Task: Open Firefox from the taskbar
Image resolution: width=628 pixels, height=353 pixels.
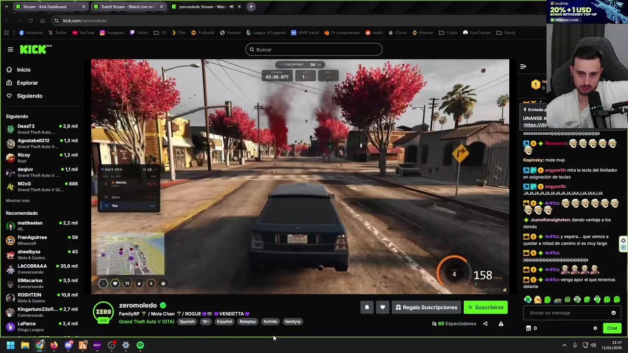Action: pos(53,345)
